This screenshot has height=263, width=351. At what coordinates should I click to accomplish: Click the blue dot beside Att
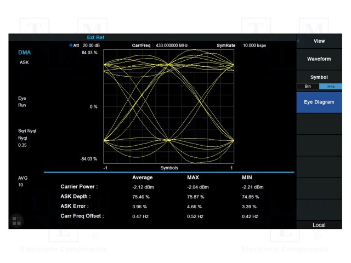tap(71, 45)
